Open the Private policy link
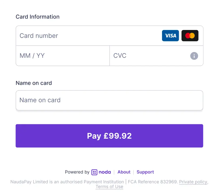The width and height of the screenshot is (219, 192). [x=193, y=182]
